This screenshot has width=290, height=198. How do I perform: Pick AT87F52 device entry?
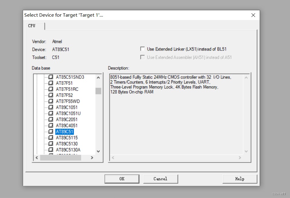(x=64, y=95)
